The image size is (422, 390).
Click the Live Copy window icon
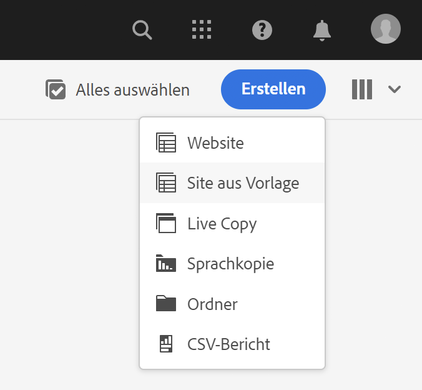coord(166,223)
